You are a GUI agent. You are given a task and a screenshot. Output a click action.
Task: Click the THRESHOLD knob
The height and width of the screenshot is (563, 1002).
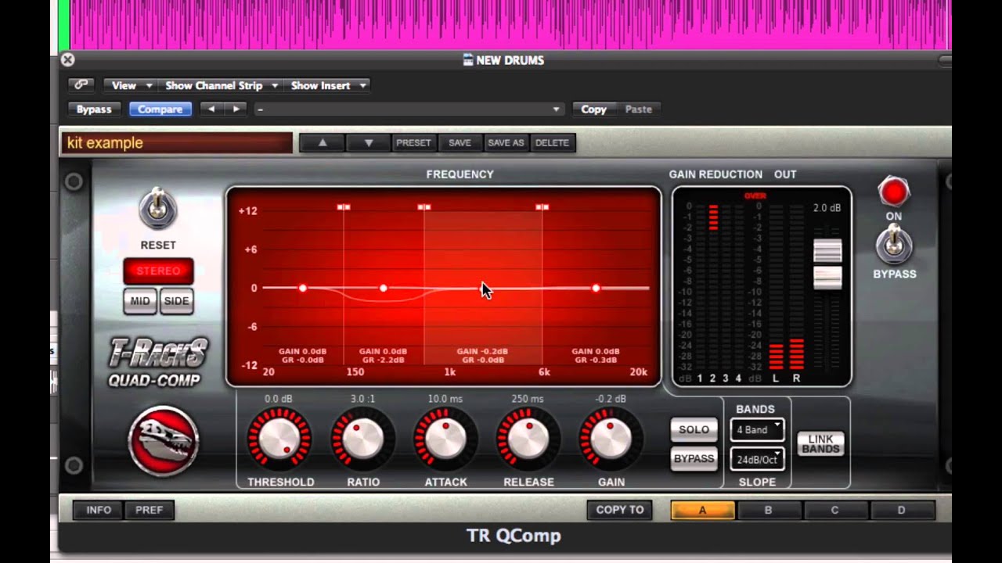(x=279, y=439)
